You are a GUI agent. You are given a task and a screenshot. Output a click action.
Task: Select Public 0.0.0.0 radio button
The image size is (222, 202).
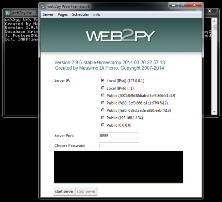pyautogui.click(x=103, y=125)
